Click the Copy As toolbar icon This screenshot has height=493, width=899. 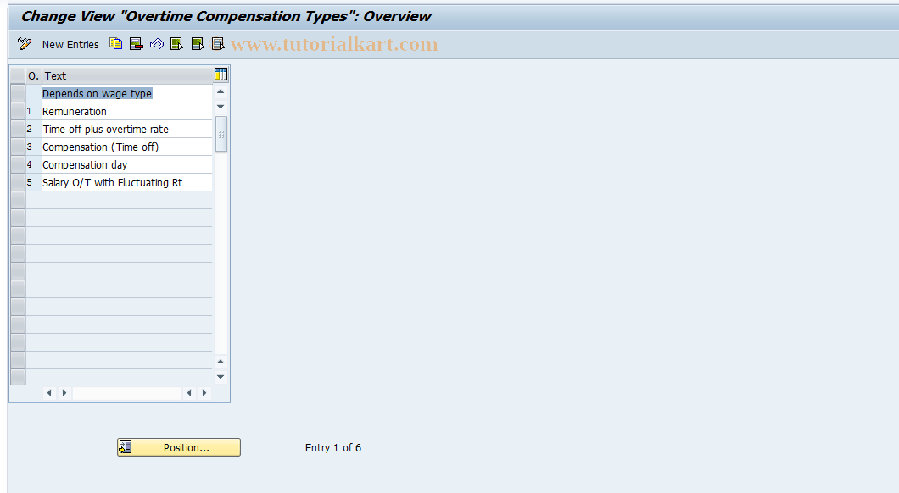pos(116,44)
